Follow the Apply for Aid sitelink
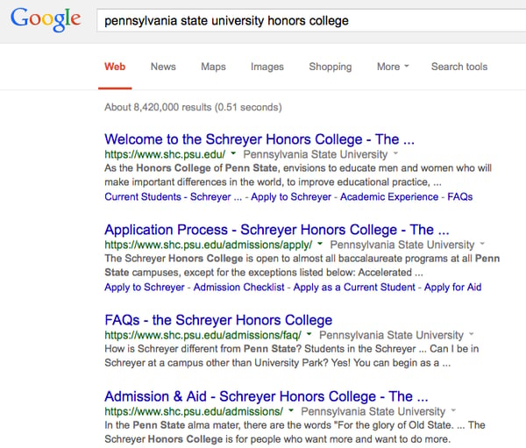Image resolution: width=526 pixels, height=448 pixels. click(452, 288)
